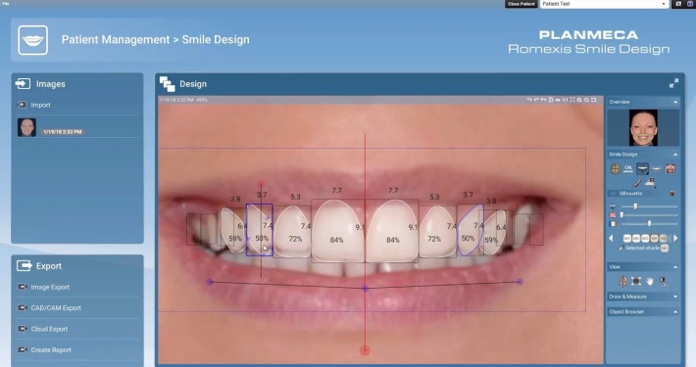Select the hand pan tool in View
696x367 pixels.
pyautogui.click(x=650, y=281)
